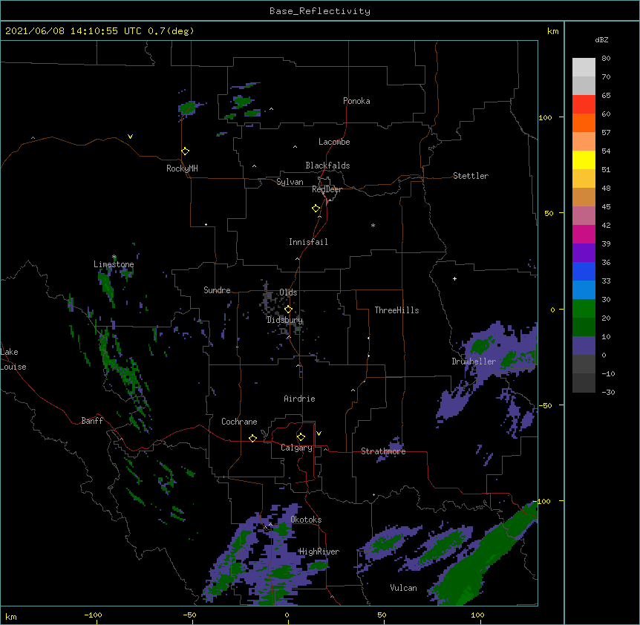Pick the purple swatch beside 39 in legend

pos(584,252)
